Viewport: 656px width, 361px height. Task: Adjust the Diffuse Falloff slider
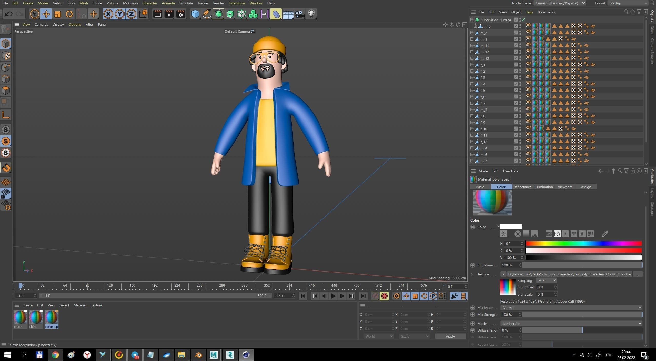(x=582, y=330)
